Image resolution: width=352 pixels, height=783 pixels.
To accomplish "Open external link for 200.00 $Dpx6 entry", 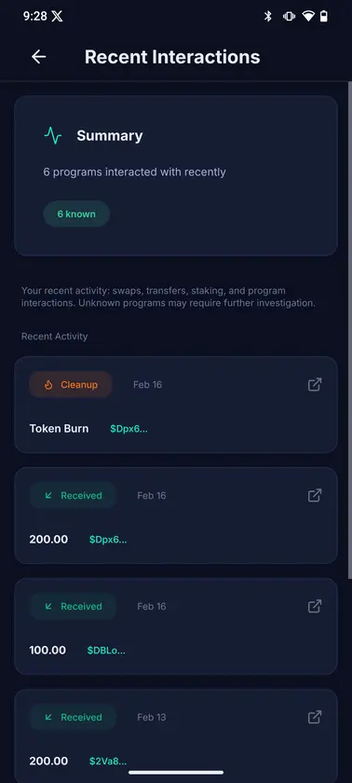I will 315,495.
